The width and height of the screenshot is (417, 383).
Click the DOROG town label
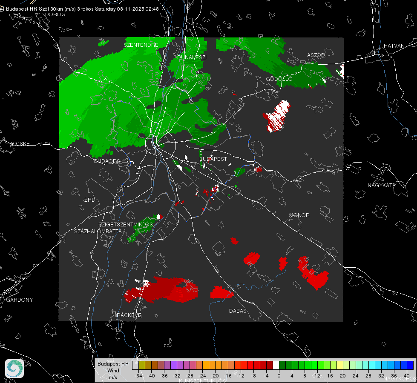pos(55,14)
